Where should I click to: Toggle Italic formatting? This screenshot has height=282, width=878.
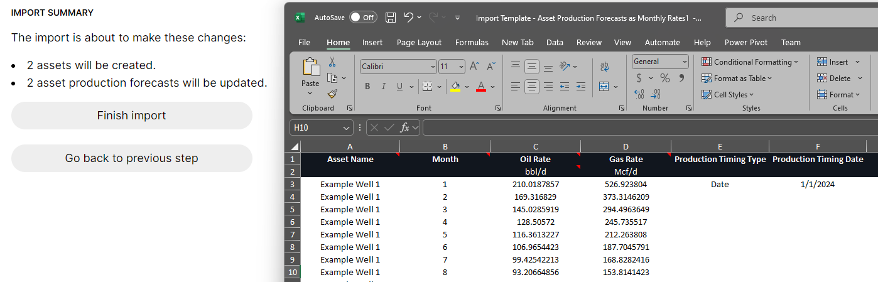tap(384, 87)
